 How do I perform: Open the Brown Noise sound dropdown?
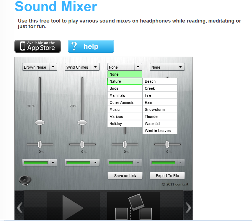tap(40, 67)
